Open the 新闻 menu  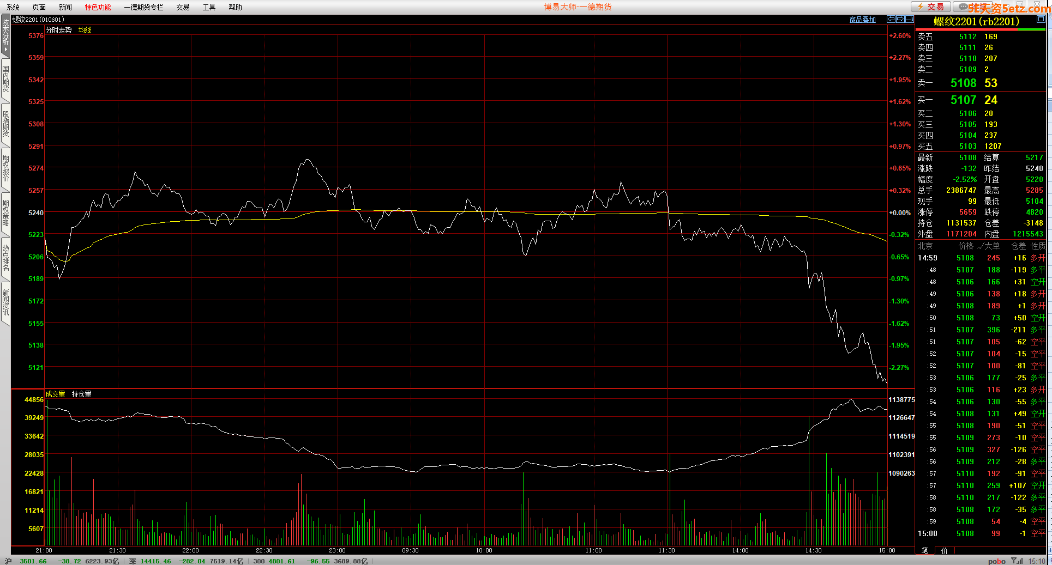click(x=65, y=7)
